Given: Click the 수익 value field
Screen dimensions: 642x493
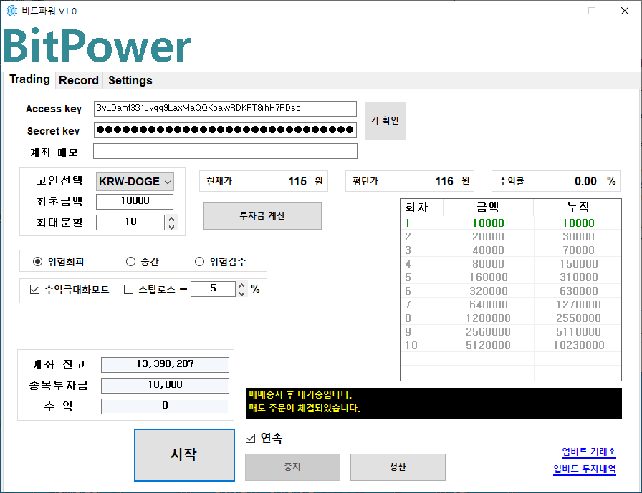Looking at the screenshot, I should (x=165, y=406).
